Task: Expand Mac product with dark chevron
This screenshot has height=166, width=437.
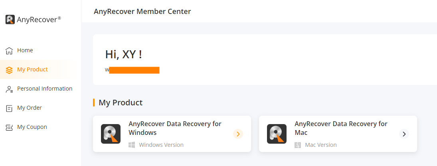Action: [404, 134]
